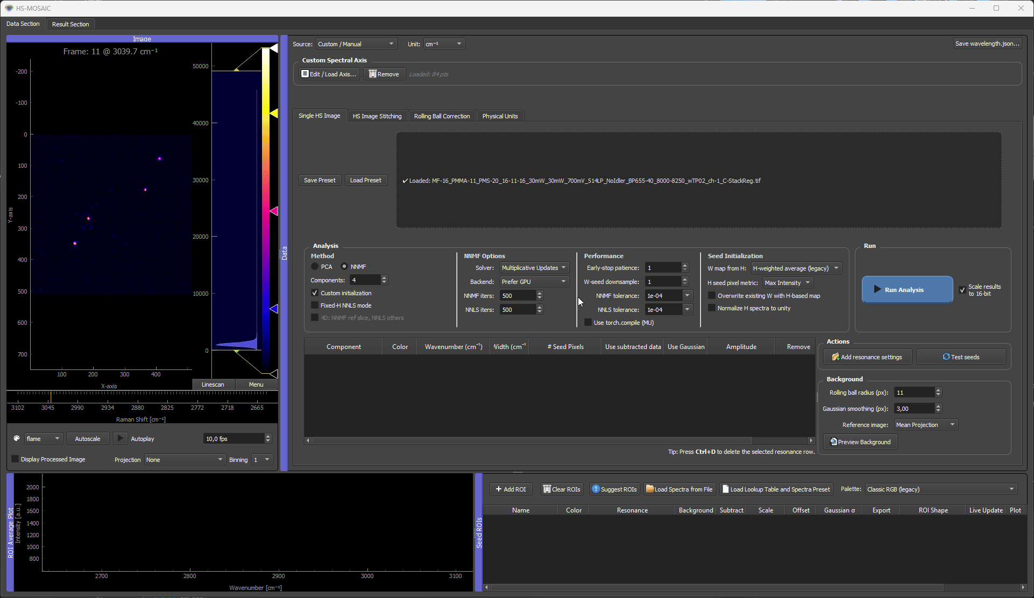Click Save wavelength.json button
The image size is (1034, 598).
pos(987,44)
